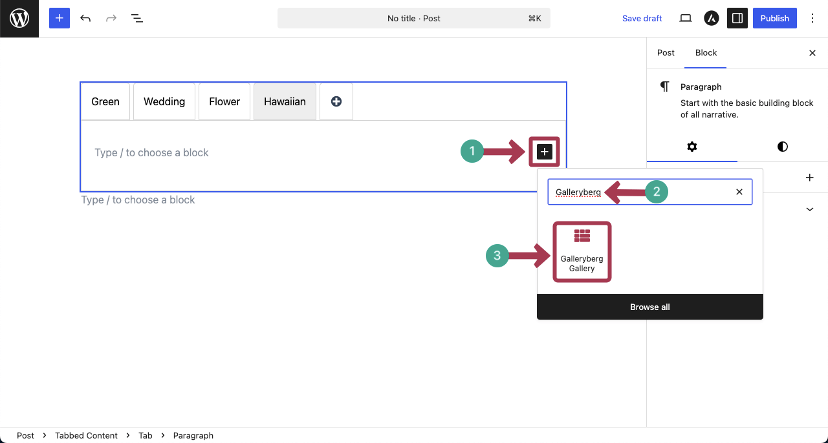The image size is (828, 443).
Task: Open the Options three-dot menu
Action: 813,18
